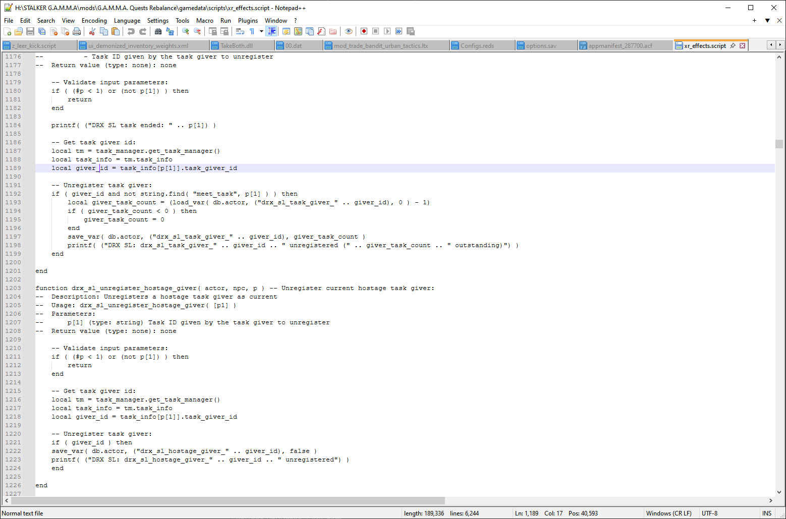This screenshot has height=519, width=786.
Task: Click Save All toolbar icon
Action: [x=42, y=31]
